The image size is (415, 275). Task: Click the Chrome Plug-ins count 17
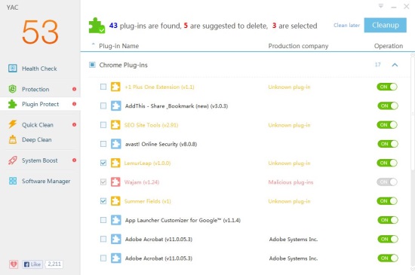click(378, 65)
